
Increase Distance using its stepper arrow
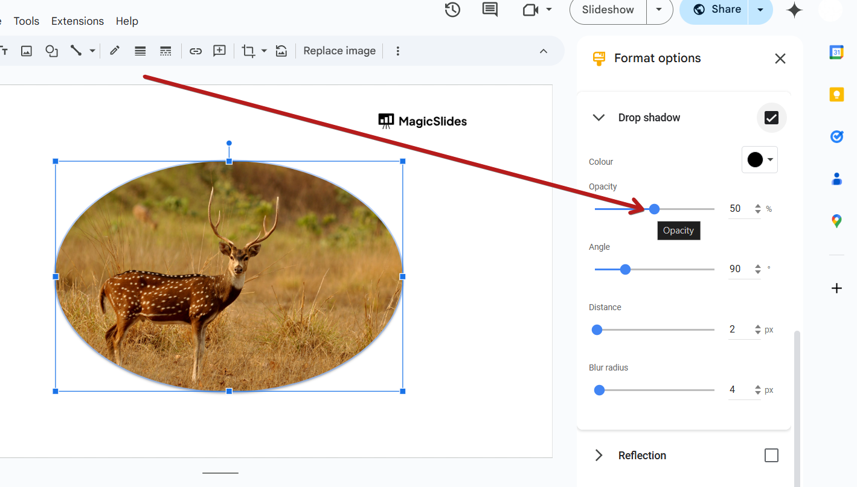coord(757,326)
